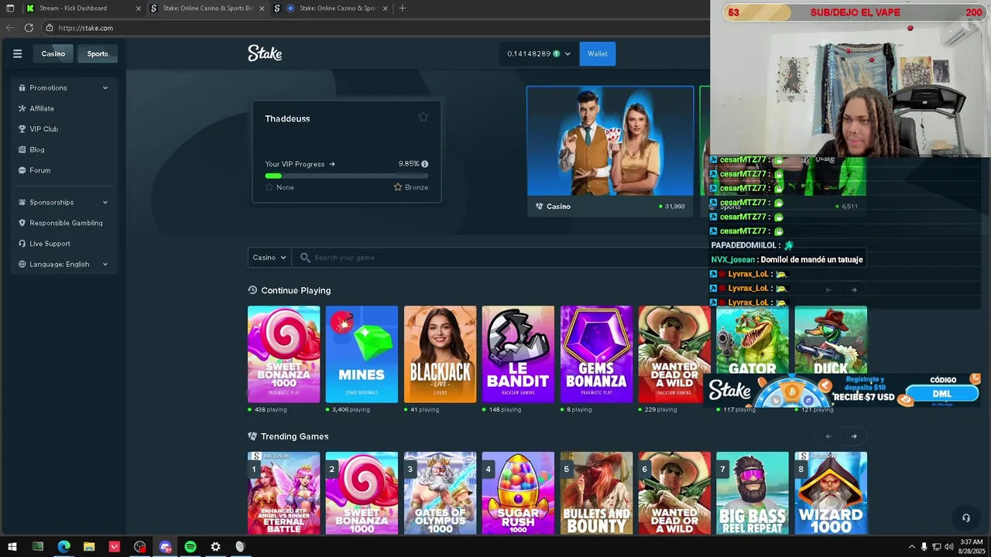
Task: Switch to Stream - Kick Dashboard browser tab
Action: [82, 8]
